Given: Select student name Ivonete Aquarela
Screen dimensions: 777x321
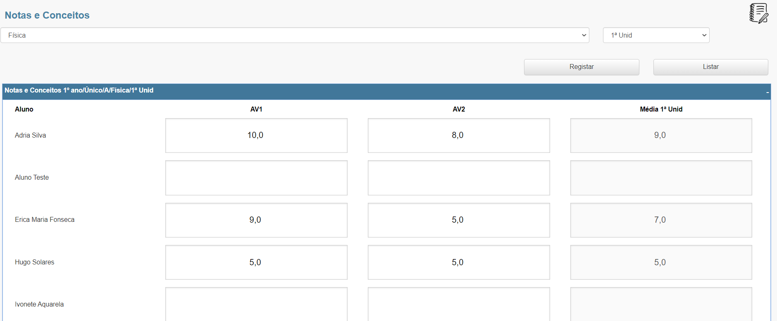Looking at the screenshot, I should tap(39, 304).
